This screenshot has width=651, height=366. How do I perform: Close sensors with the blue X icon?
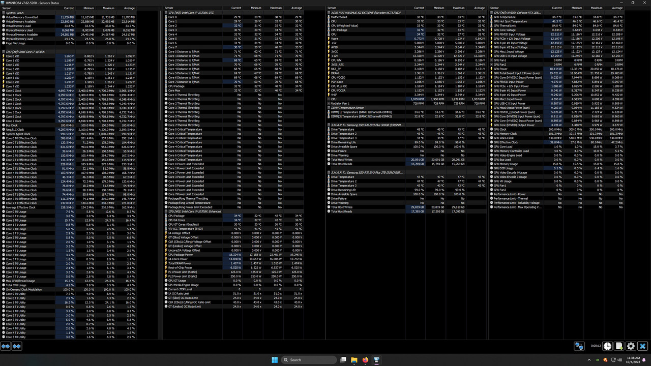[x=643, y=346]
